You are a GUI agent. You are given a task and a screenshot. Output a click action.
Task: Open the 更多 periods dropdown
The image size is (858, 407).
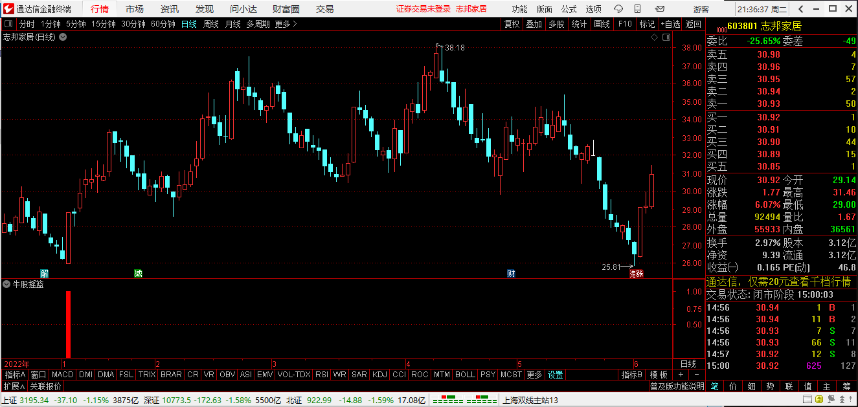286,24
